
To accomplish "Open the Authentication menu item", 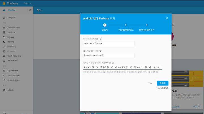I will (13, 28).
